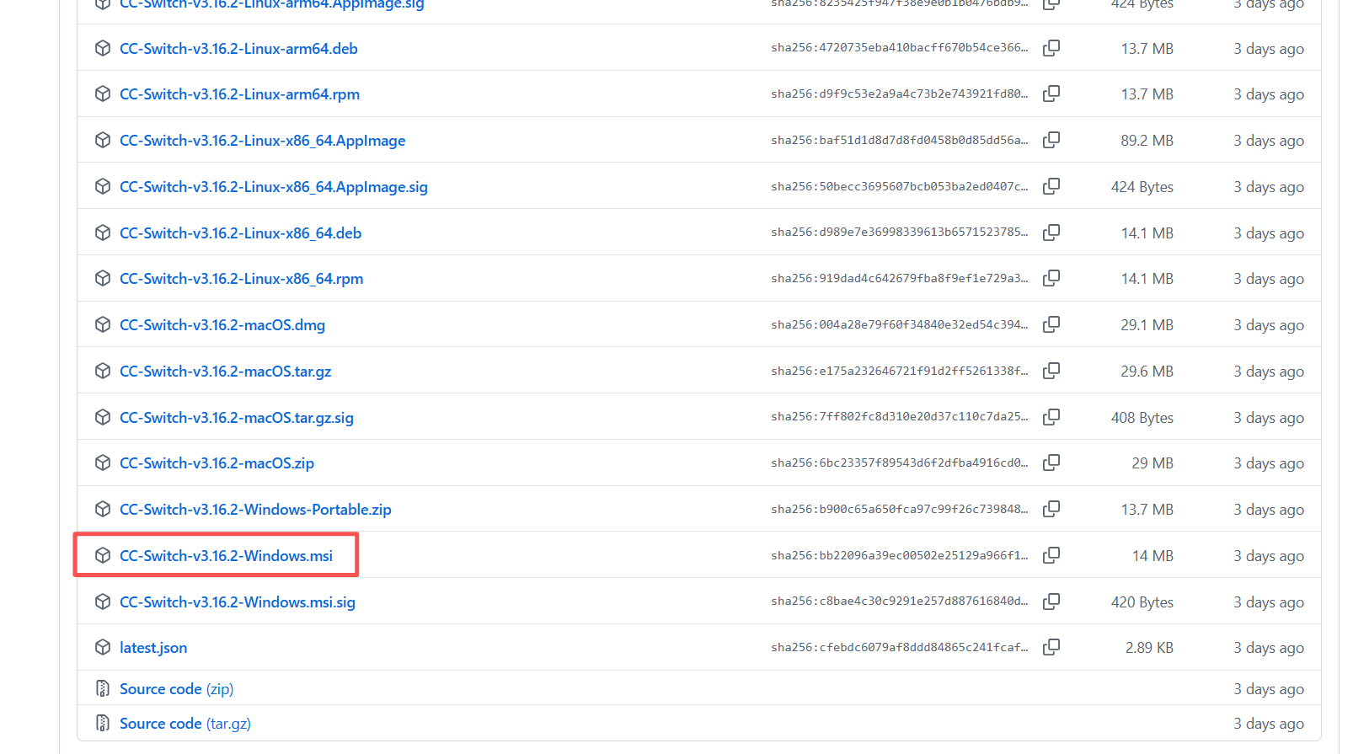Image resolution: width=1369 pixels, height=754 pixels.
Task: Copy the SHA256 hash for macOS.zip
Action: pos(1051,463)
